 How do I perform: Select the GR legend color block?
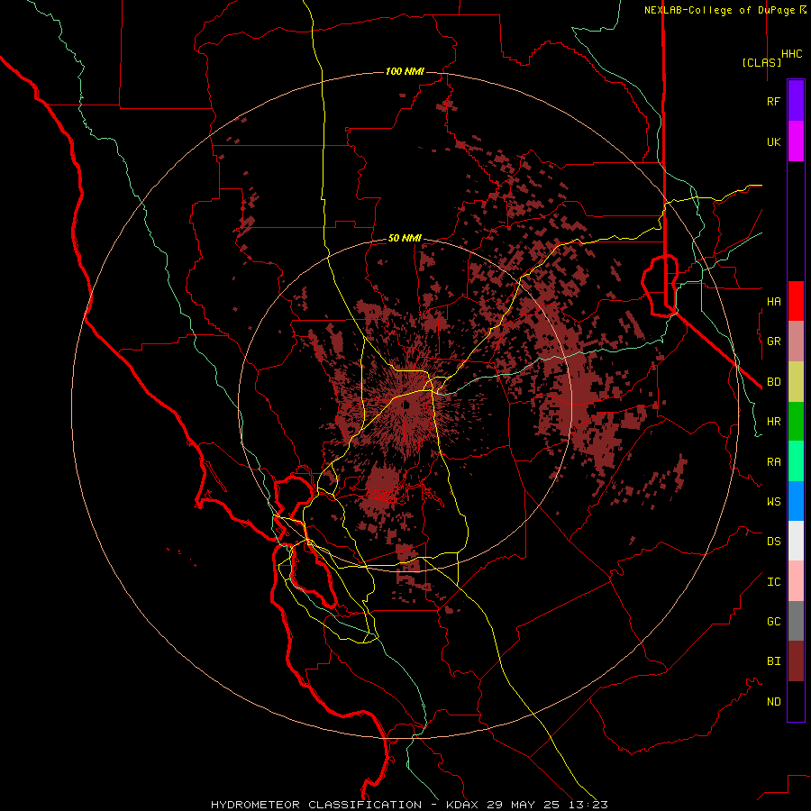(796, 342)
